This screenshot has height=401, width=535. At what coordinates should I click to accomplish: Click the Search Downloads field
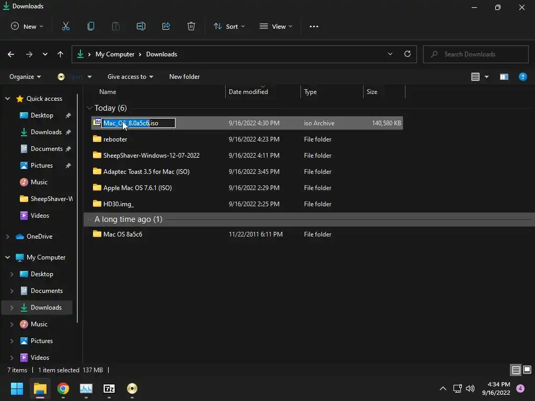(475, 54)
